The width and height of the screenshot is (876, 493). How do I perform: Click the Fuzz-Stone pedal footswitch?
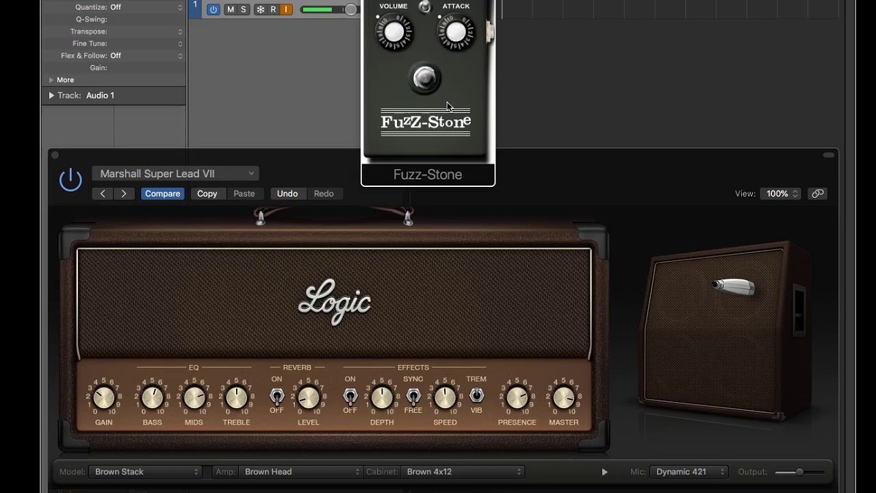click(x=425, y=79)
